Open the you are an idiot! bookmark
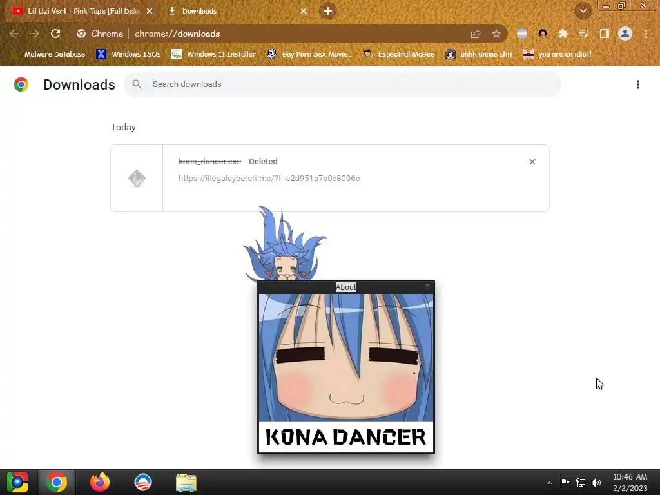 pyautogui.click(x=557, y=54)
